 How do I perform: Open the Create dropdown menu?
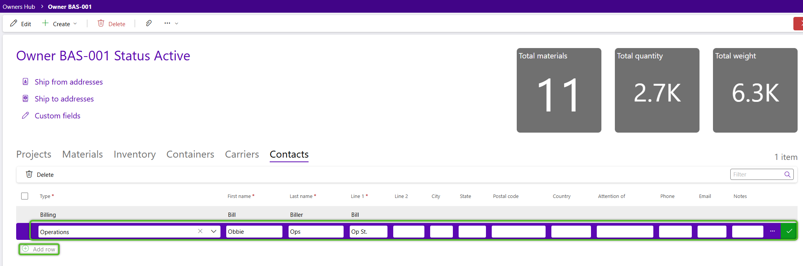coord(60,24)
